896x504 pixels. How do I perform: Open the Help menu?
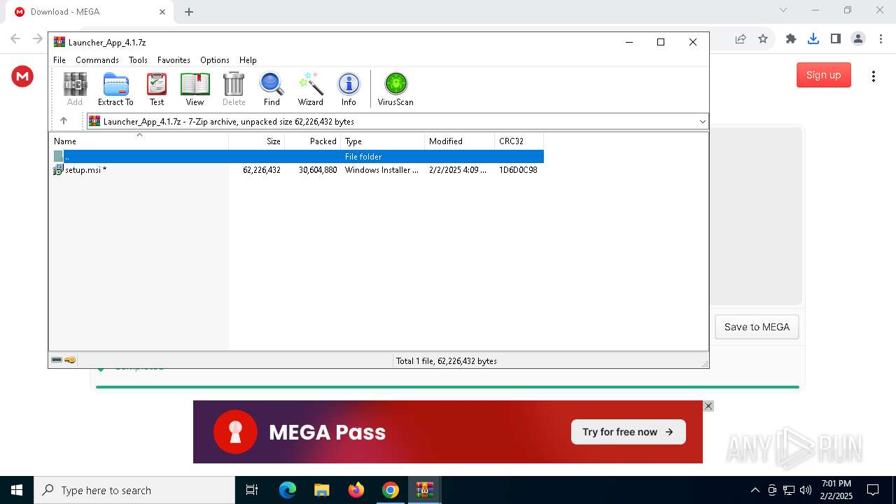tap(248, 60)
